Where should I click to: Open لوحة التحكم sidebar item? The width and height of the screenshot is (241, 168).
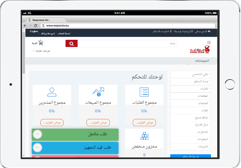pyautogui.click(x=191, y=82)
